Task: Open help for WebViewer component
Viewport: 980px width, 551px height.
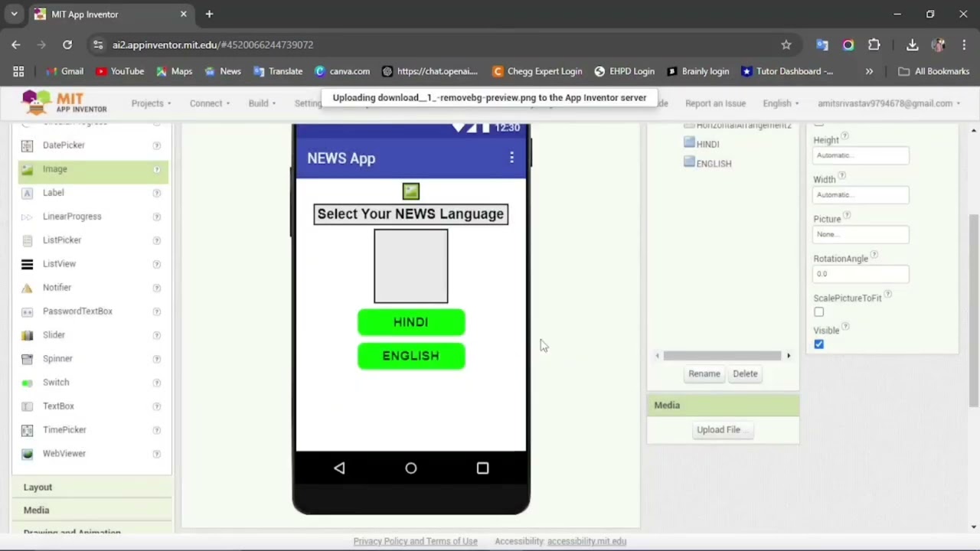Action: (157, 454)
